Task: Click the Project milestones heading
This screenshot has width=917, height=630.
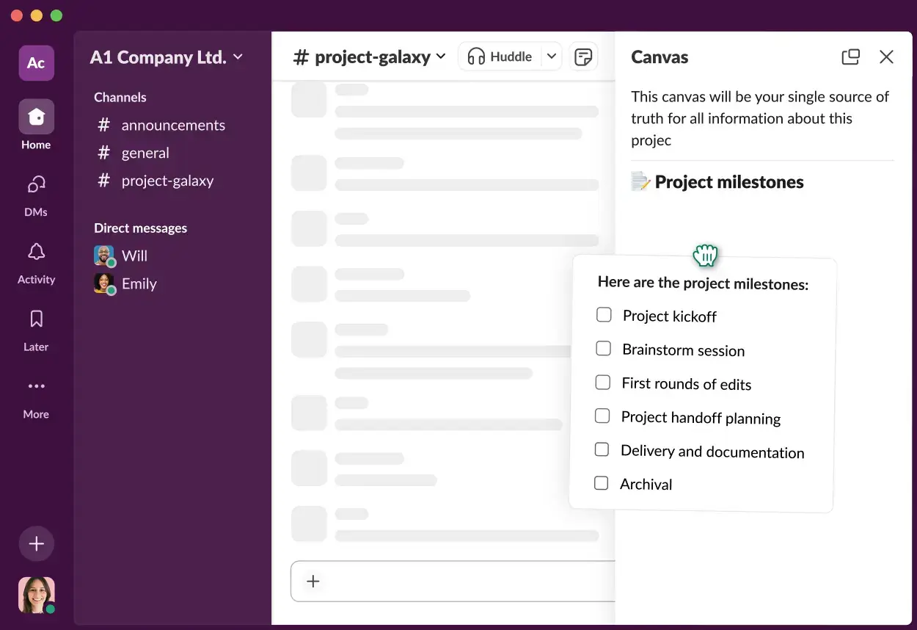Action: tap(729, 183)
